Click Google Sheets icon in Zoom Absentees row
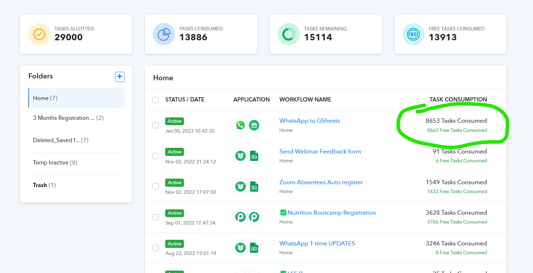 pyautogui.click(x=254, y=186)
